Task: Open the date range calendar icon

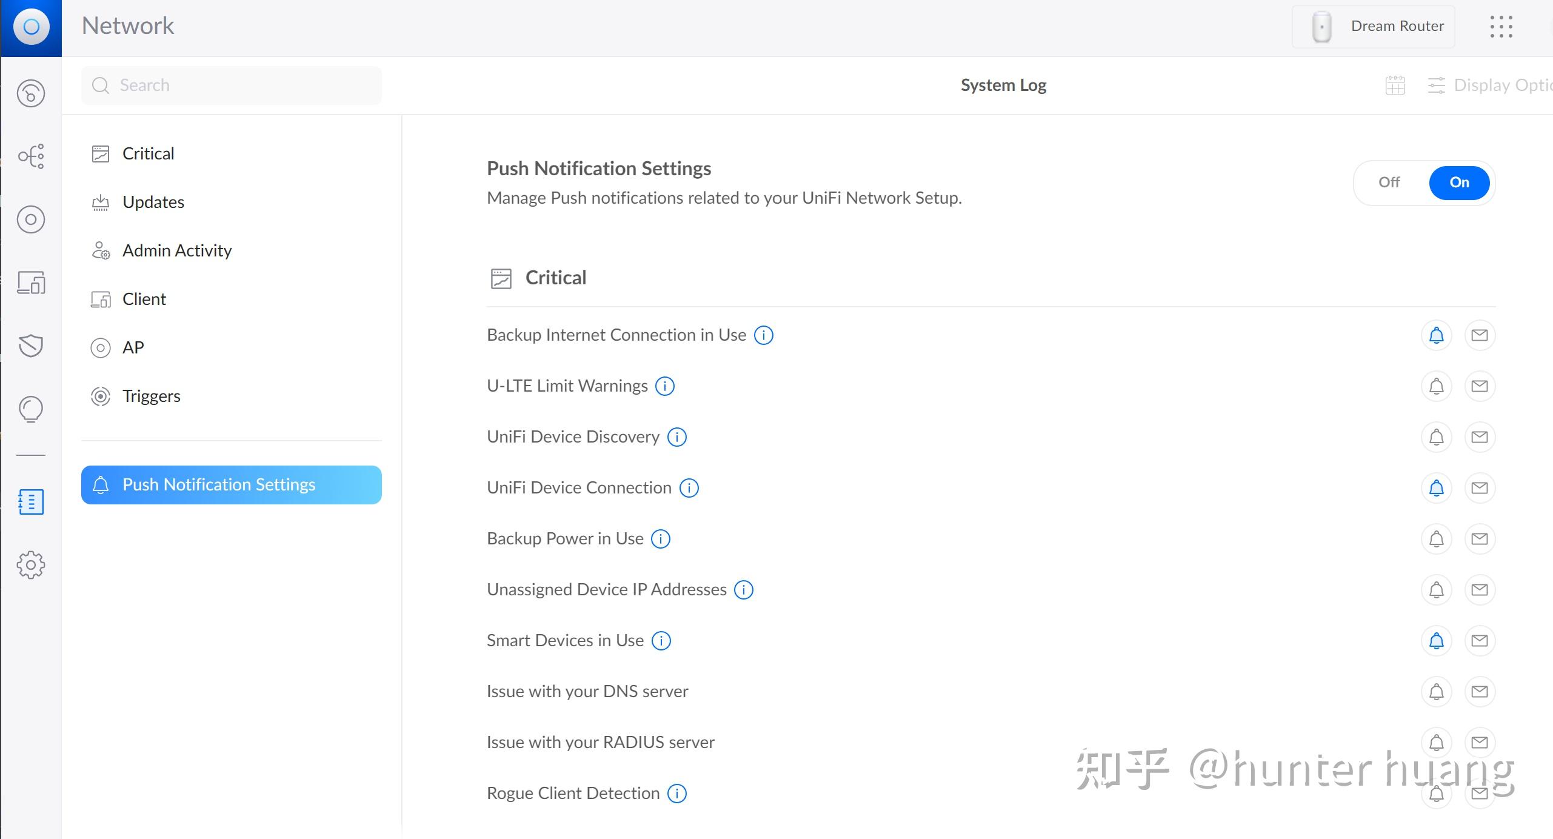Action: [1394, 85]
